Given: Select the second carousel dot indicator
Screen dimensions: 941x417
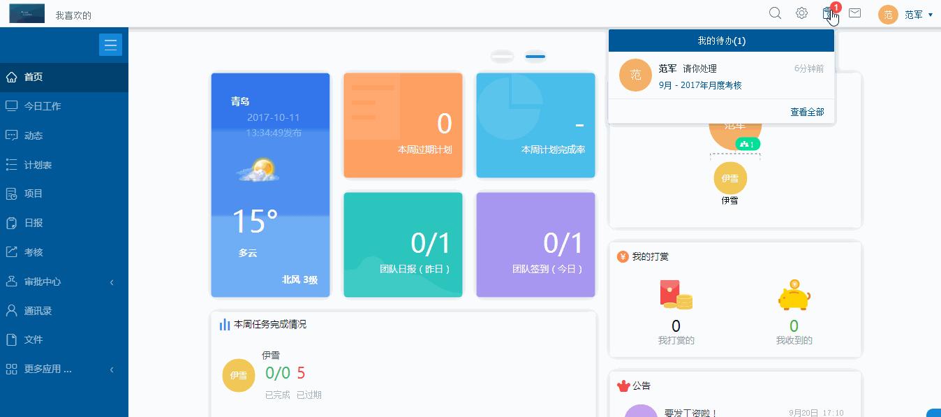Looking at the screenshot, I should coord(535,56).
